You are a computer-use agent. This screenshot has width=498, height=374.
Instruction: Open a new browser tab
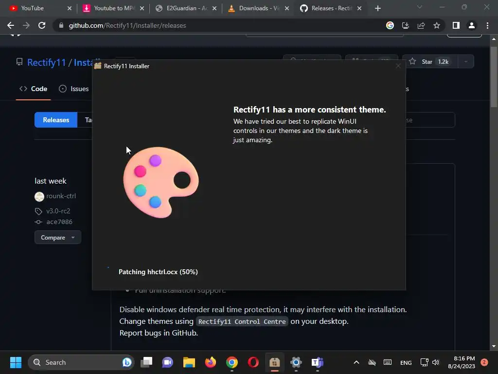point(377,9)
